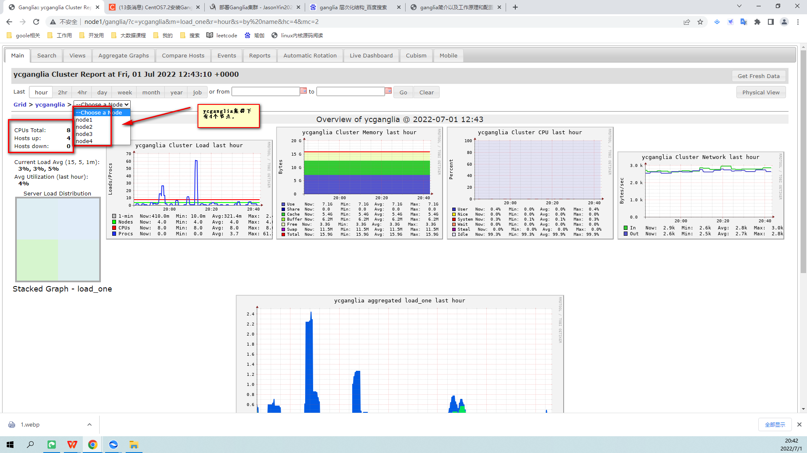Select the 'week' time range toggle

click(124, 92)
